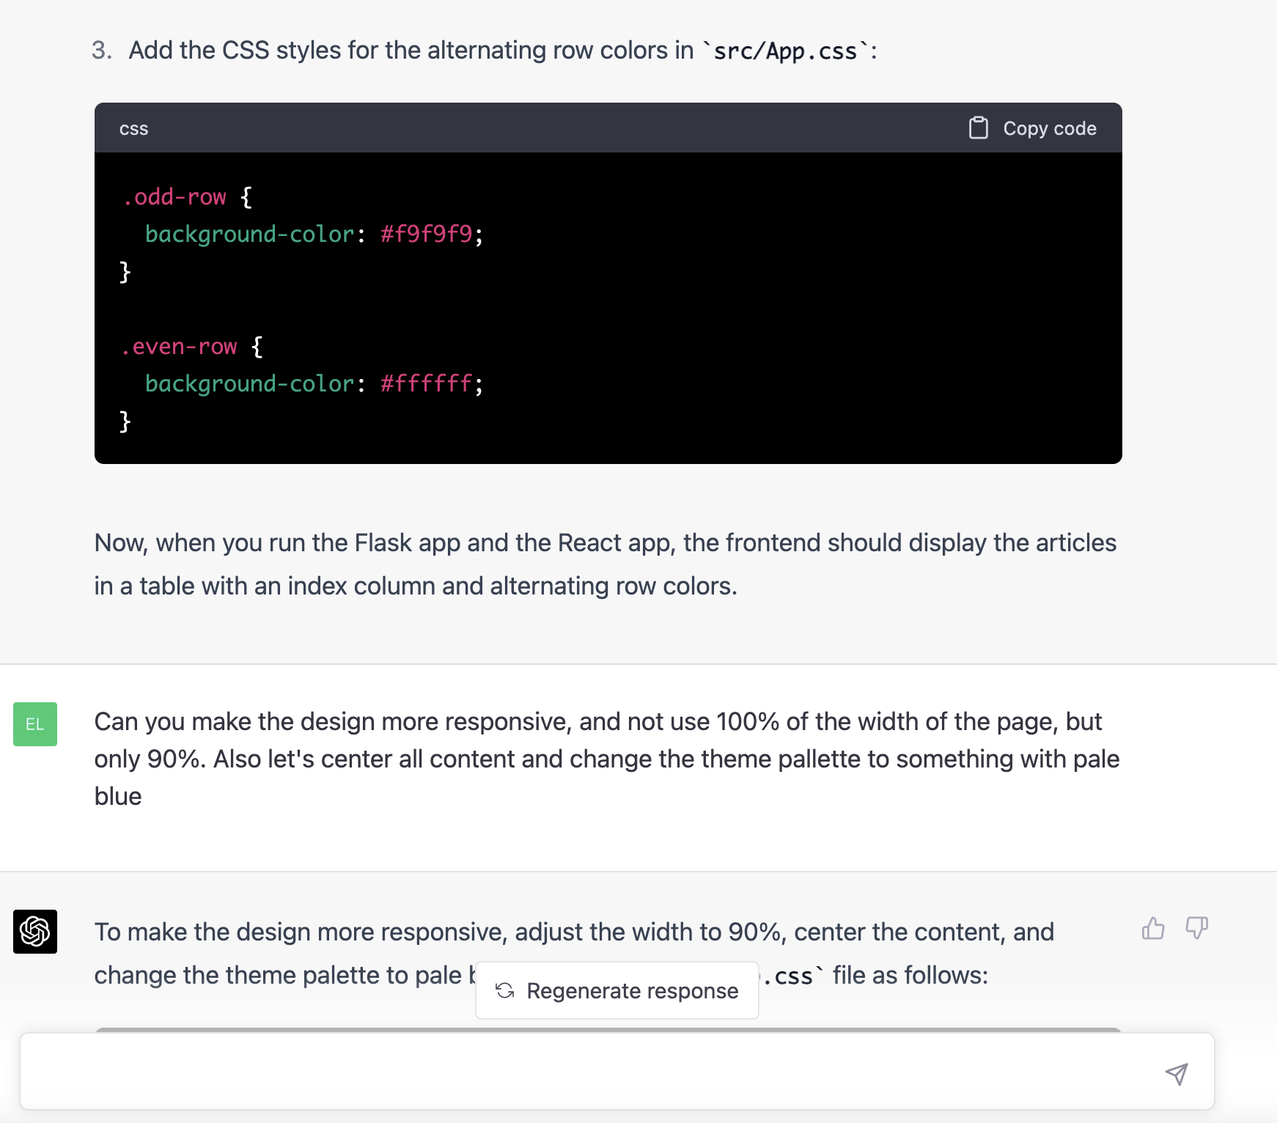Click the .even-row selector in the code
This screenshot has height=1123, width=1277.
[x=180, y=346]
